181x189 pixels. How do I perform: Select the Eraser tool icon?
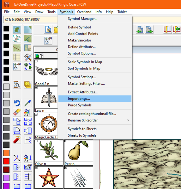point(17,112)
